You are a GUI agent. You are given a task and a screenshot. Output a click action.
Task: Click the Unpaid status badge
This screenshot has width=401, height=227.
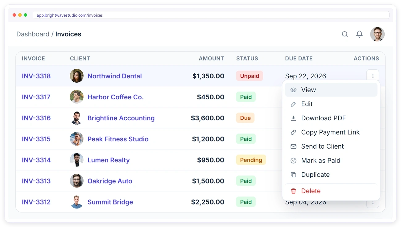click(x=250, y=76)
